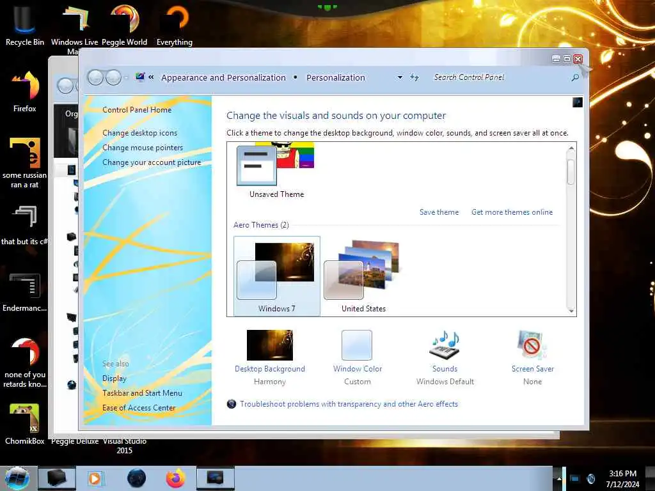The image size is (655, 491).
Task: Click Get more themes online link
Action: point(512,212)
